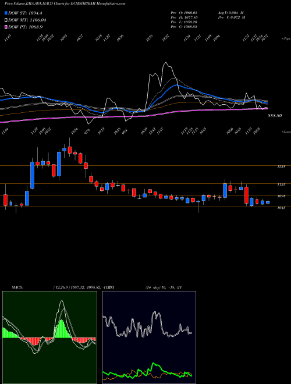Click the 'Pre O: 1060.05' open value

click(x=184, y=13)
